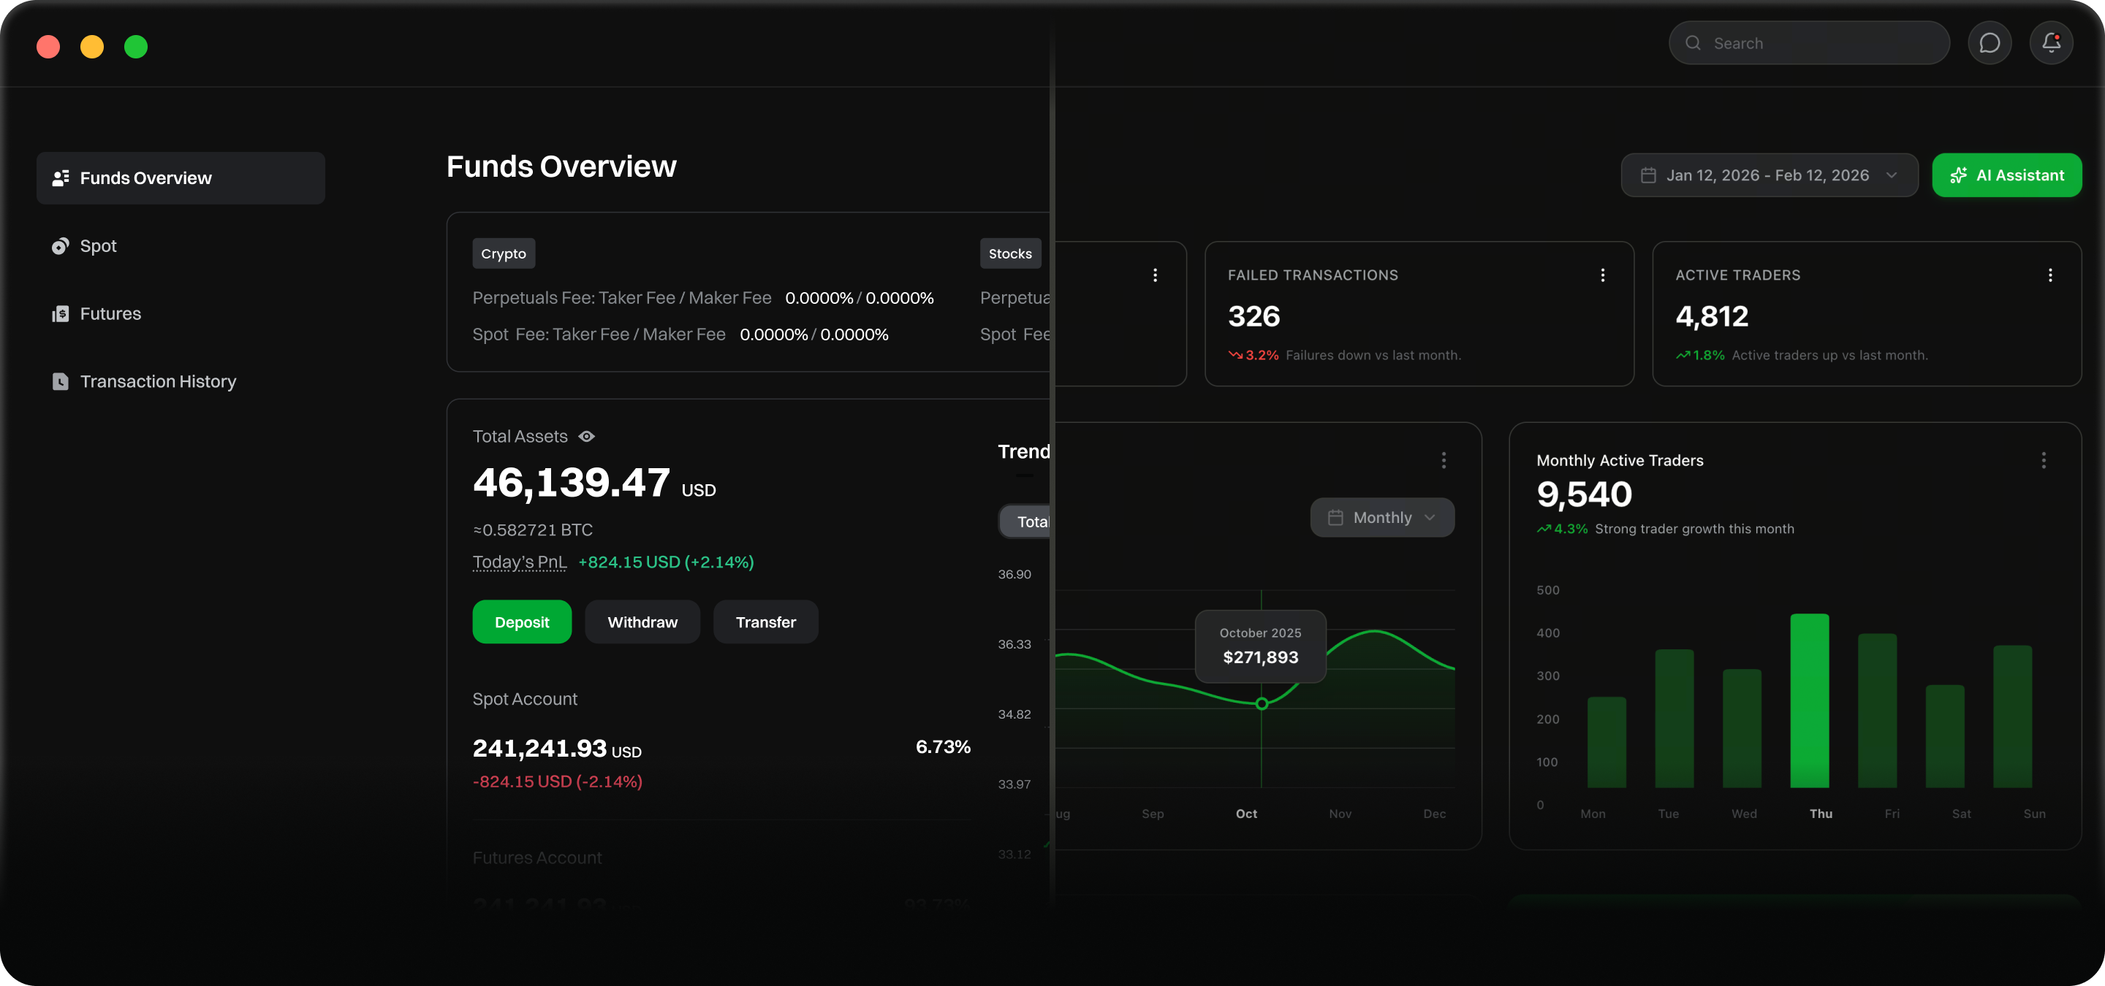Open the Failed Transactions options menu
The width and height of the screenshot is (2105, 986).
click(x=1604, y=275)
